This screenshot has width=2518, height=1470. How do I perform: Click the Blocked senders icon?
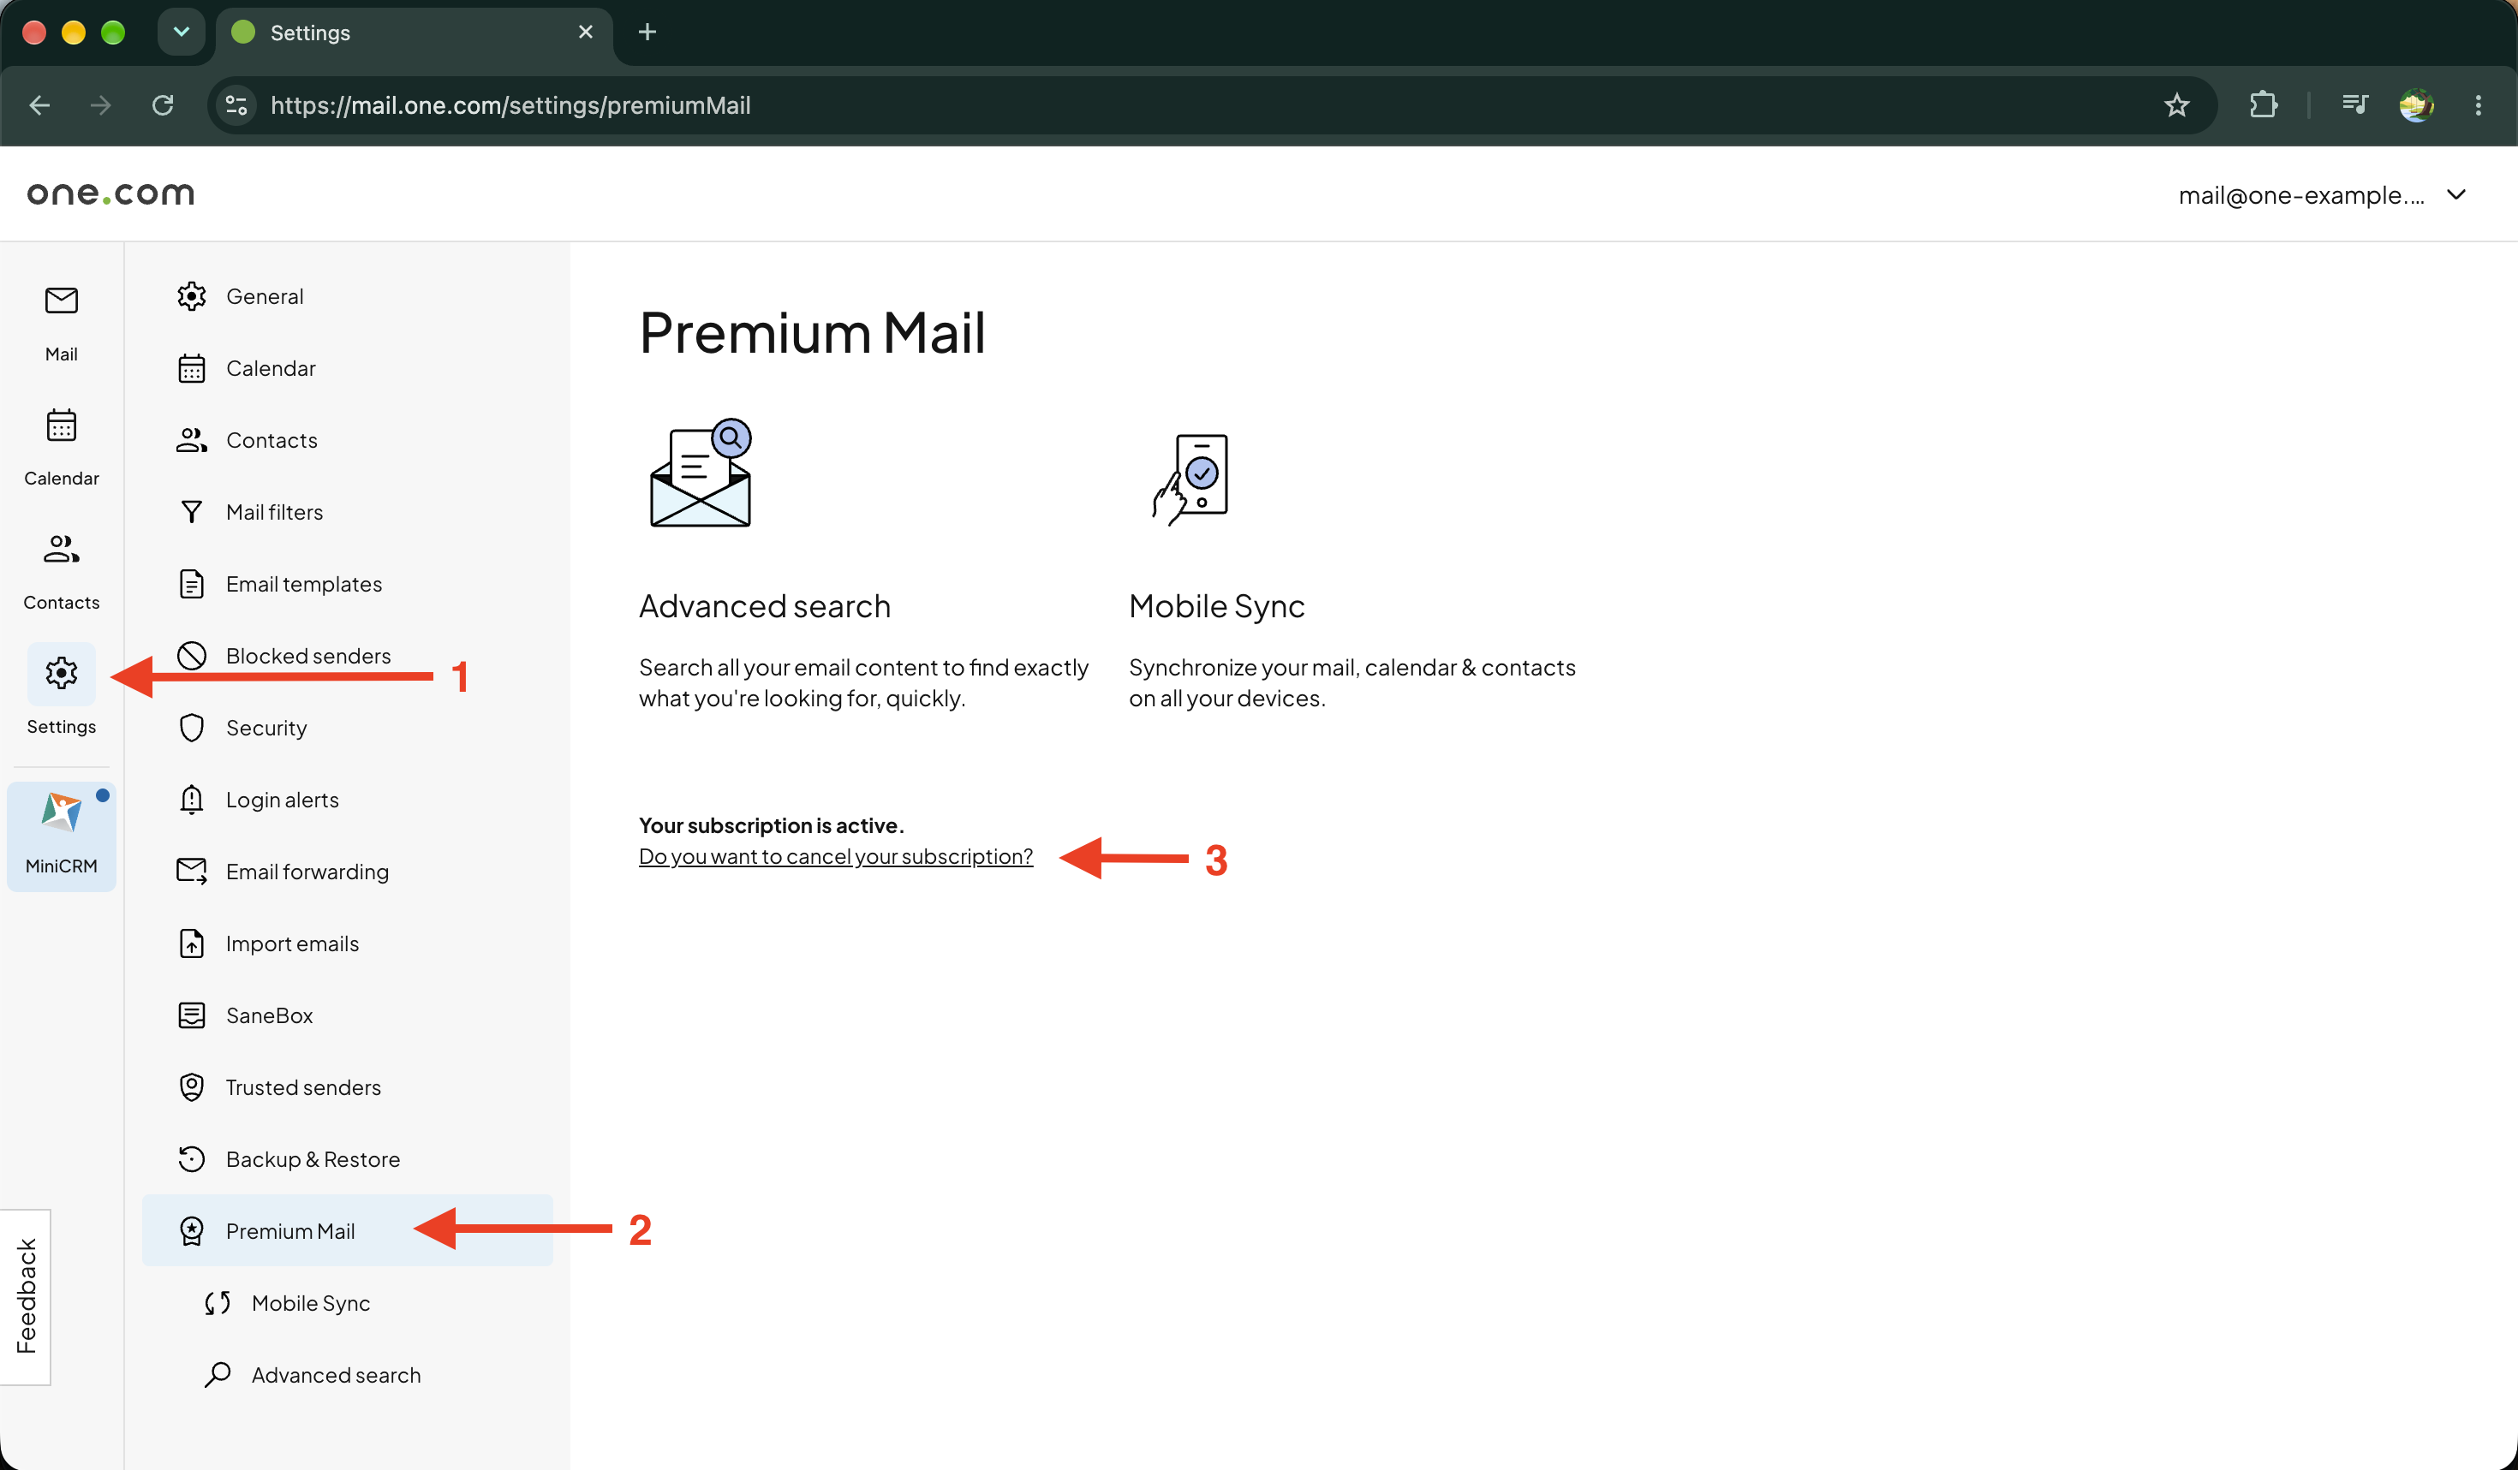(x=191, y=656)
